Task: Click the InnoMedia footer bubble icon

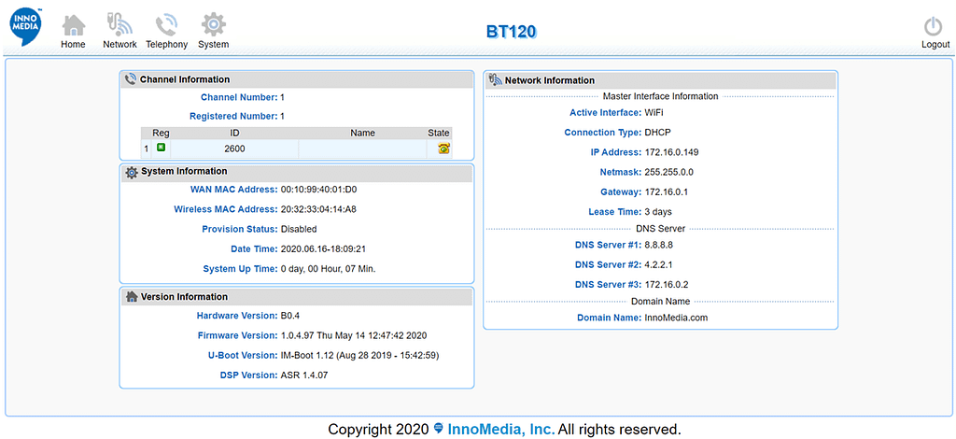Action: point(439,428)
